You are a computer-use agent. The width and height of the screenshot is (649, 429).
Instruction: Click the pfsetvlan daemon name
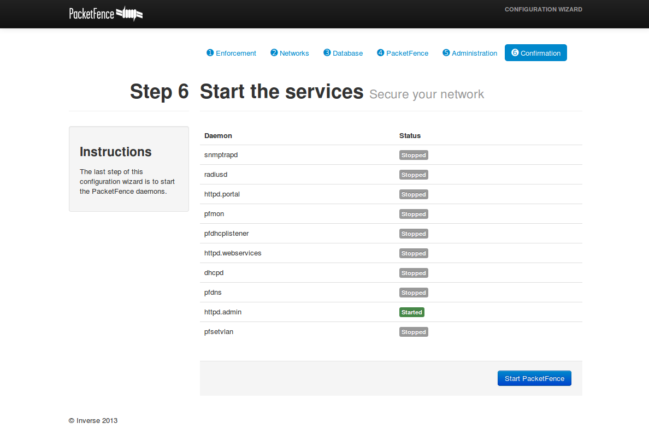(219, 332)
